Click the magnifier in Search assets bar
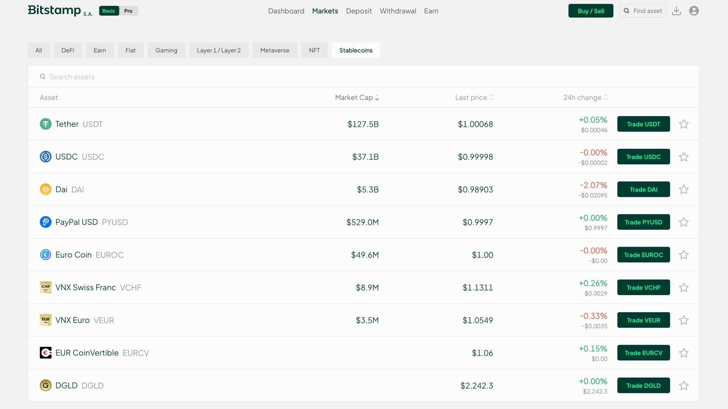728x409 pixels. pyautogui.click(x=42, y=76)
